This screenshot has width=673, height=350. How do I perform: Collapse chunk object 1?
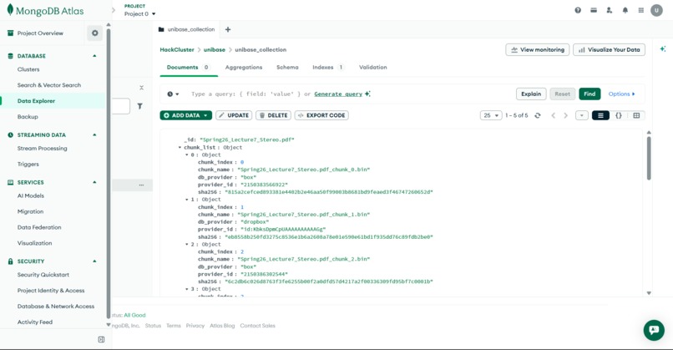187,200
